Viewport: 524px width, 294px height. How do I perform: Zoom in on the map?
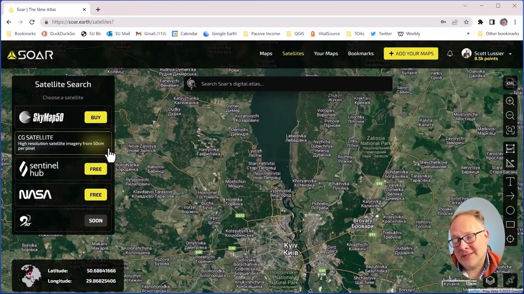(510, 101)
